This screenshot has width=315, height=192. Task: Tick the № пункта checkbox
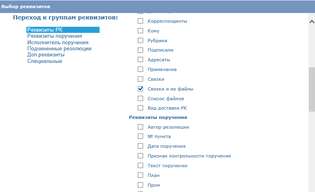(x=140, y=136)
